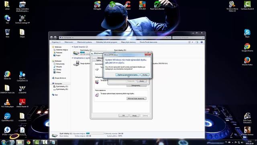The width and height of the screenshot is (257, 145).
Task: Select Dysk lokalny (D:) in the navigation tree
Action: (62, 89)
